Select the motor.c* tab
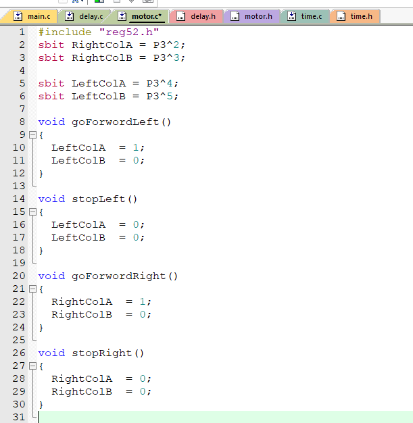The width and height of the screenshot is (413, 423). coord(140,16)
